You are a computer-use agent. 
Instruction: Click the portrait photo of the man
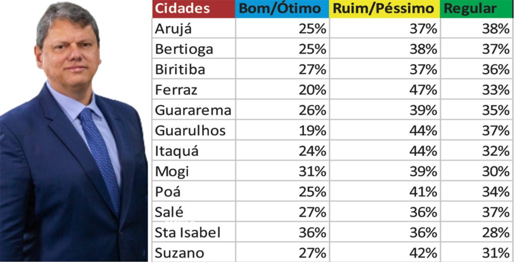click(74, 131)
